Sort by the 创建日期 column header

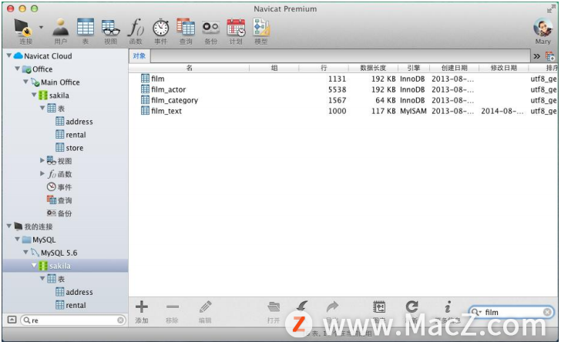click(455, 68)
